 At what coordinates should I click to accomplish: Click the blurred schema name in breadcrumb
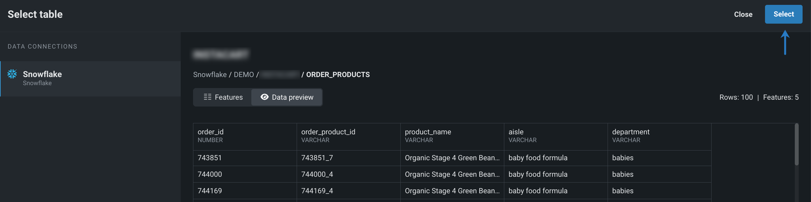pos(280,75)
